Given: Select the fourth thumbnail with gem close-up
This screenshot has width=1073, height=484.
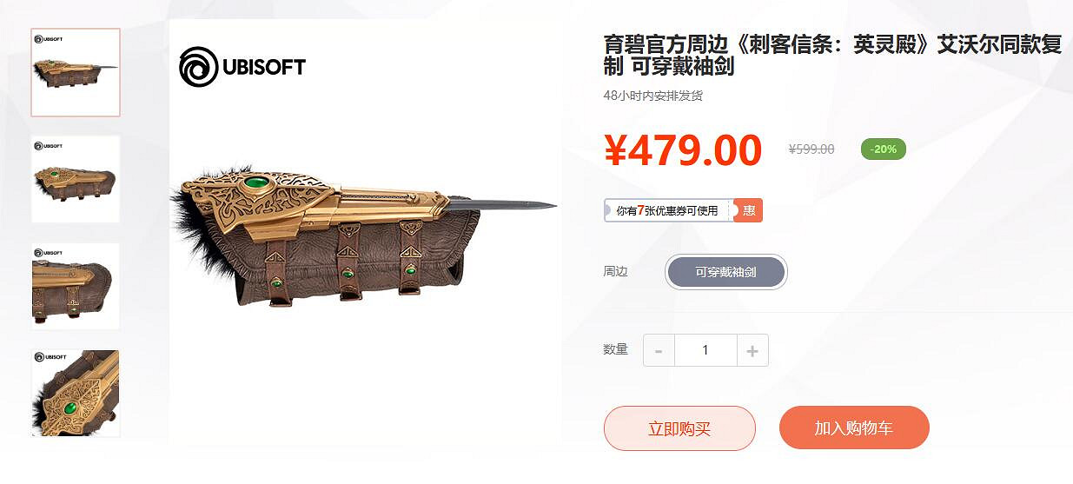Looking at the screenshot, I should click(76, 394).
